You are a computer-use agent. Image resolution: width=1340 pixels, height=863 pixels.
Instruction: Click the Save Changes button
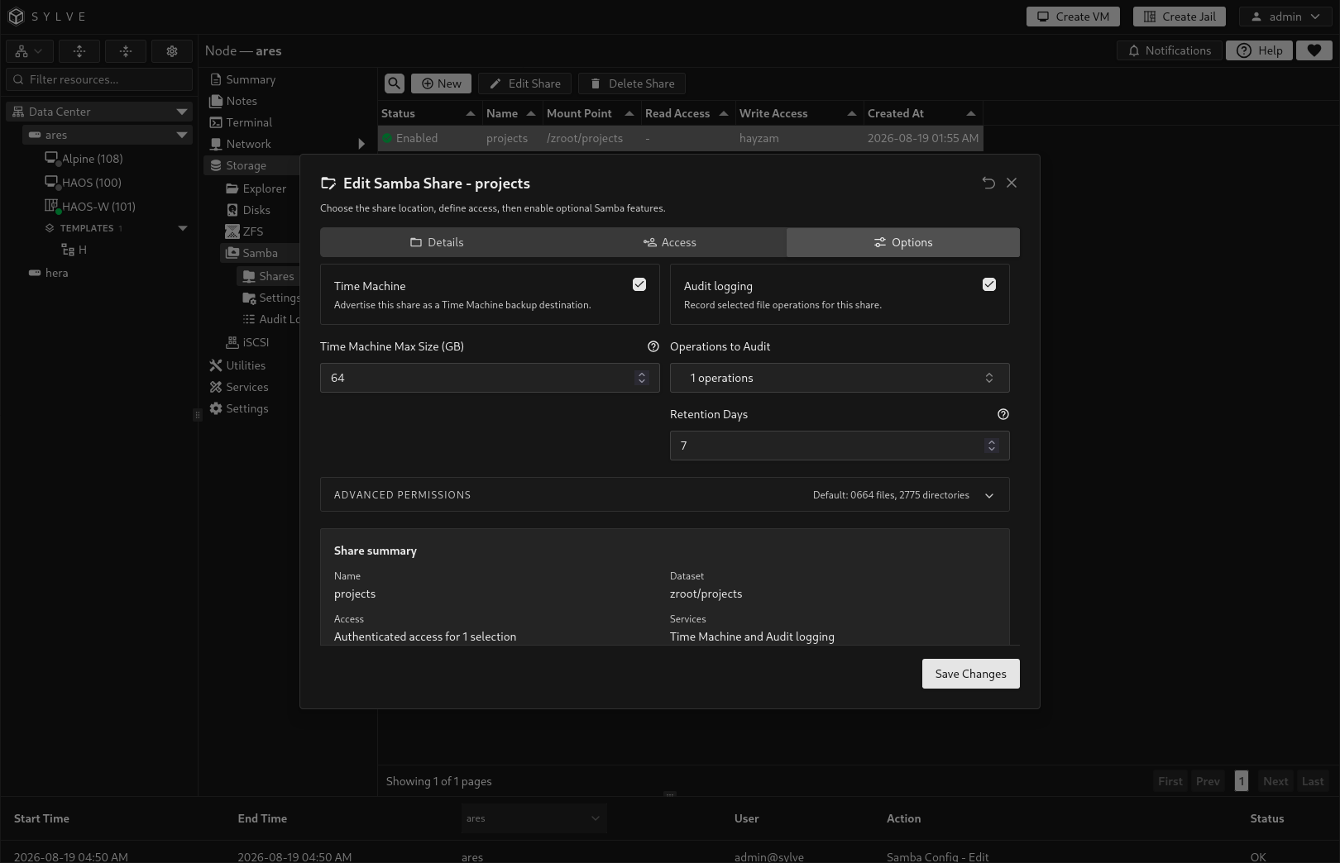[971, 674]
